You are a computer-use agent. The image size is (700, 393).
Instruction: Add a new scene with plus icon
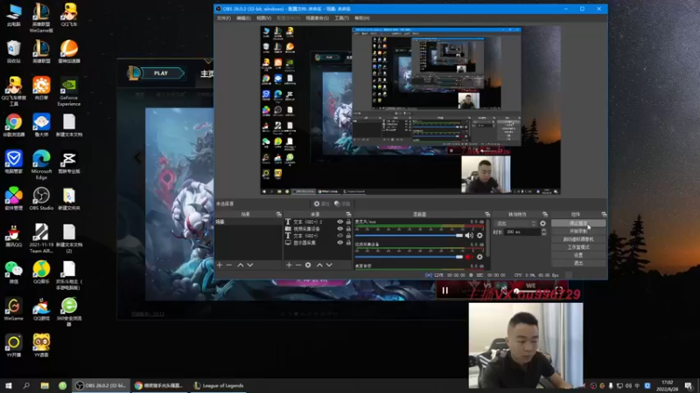pos(220,265)
